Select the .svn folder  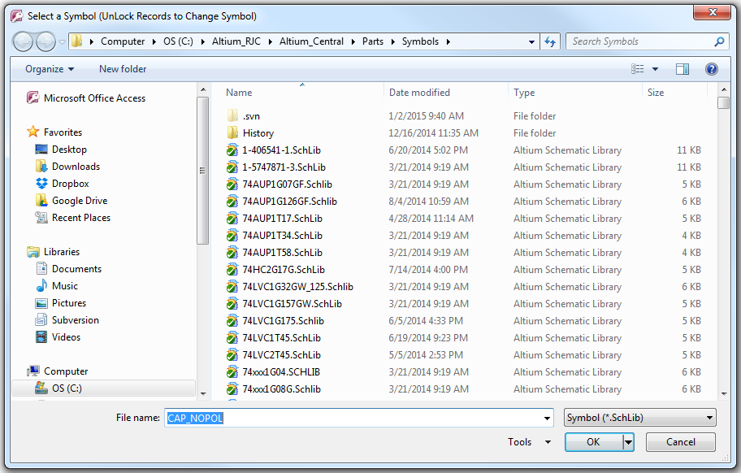coord(251,115)
